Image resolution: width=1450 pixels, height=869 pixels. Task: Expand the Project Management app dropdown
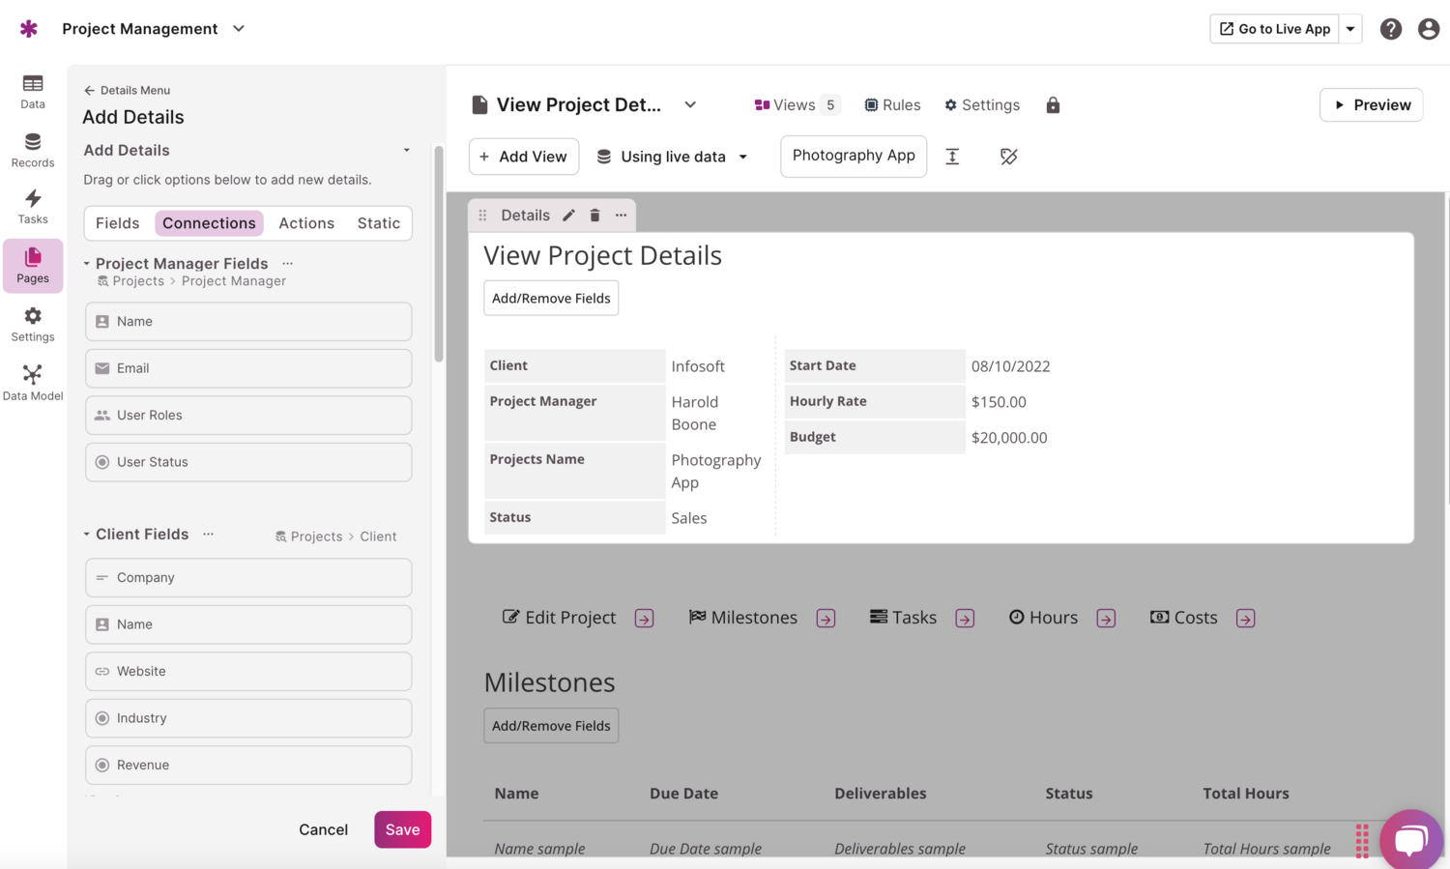coord(239,29)
